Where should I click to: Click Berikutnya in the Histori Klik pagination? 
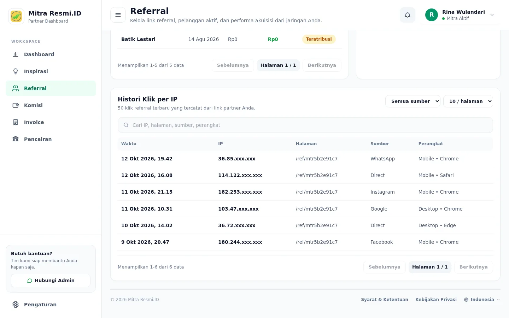[x=474, y=267]
